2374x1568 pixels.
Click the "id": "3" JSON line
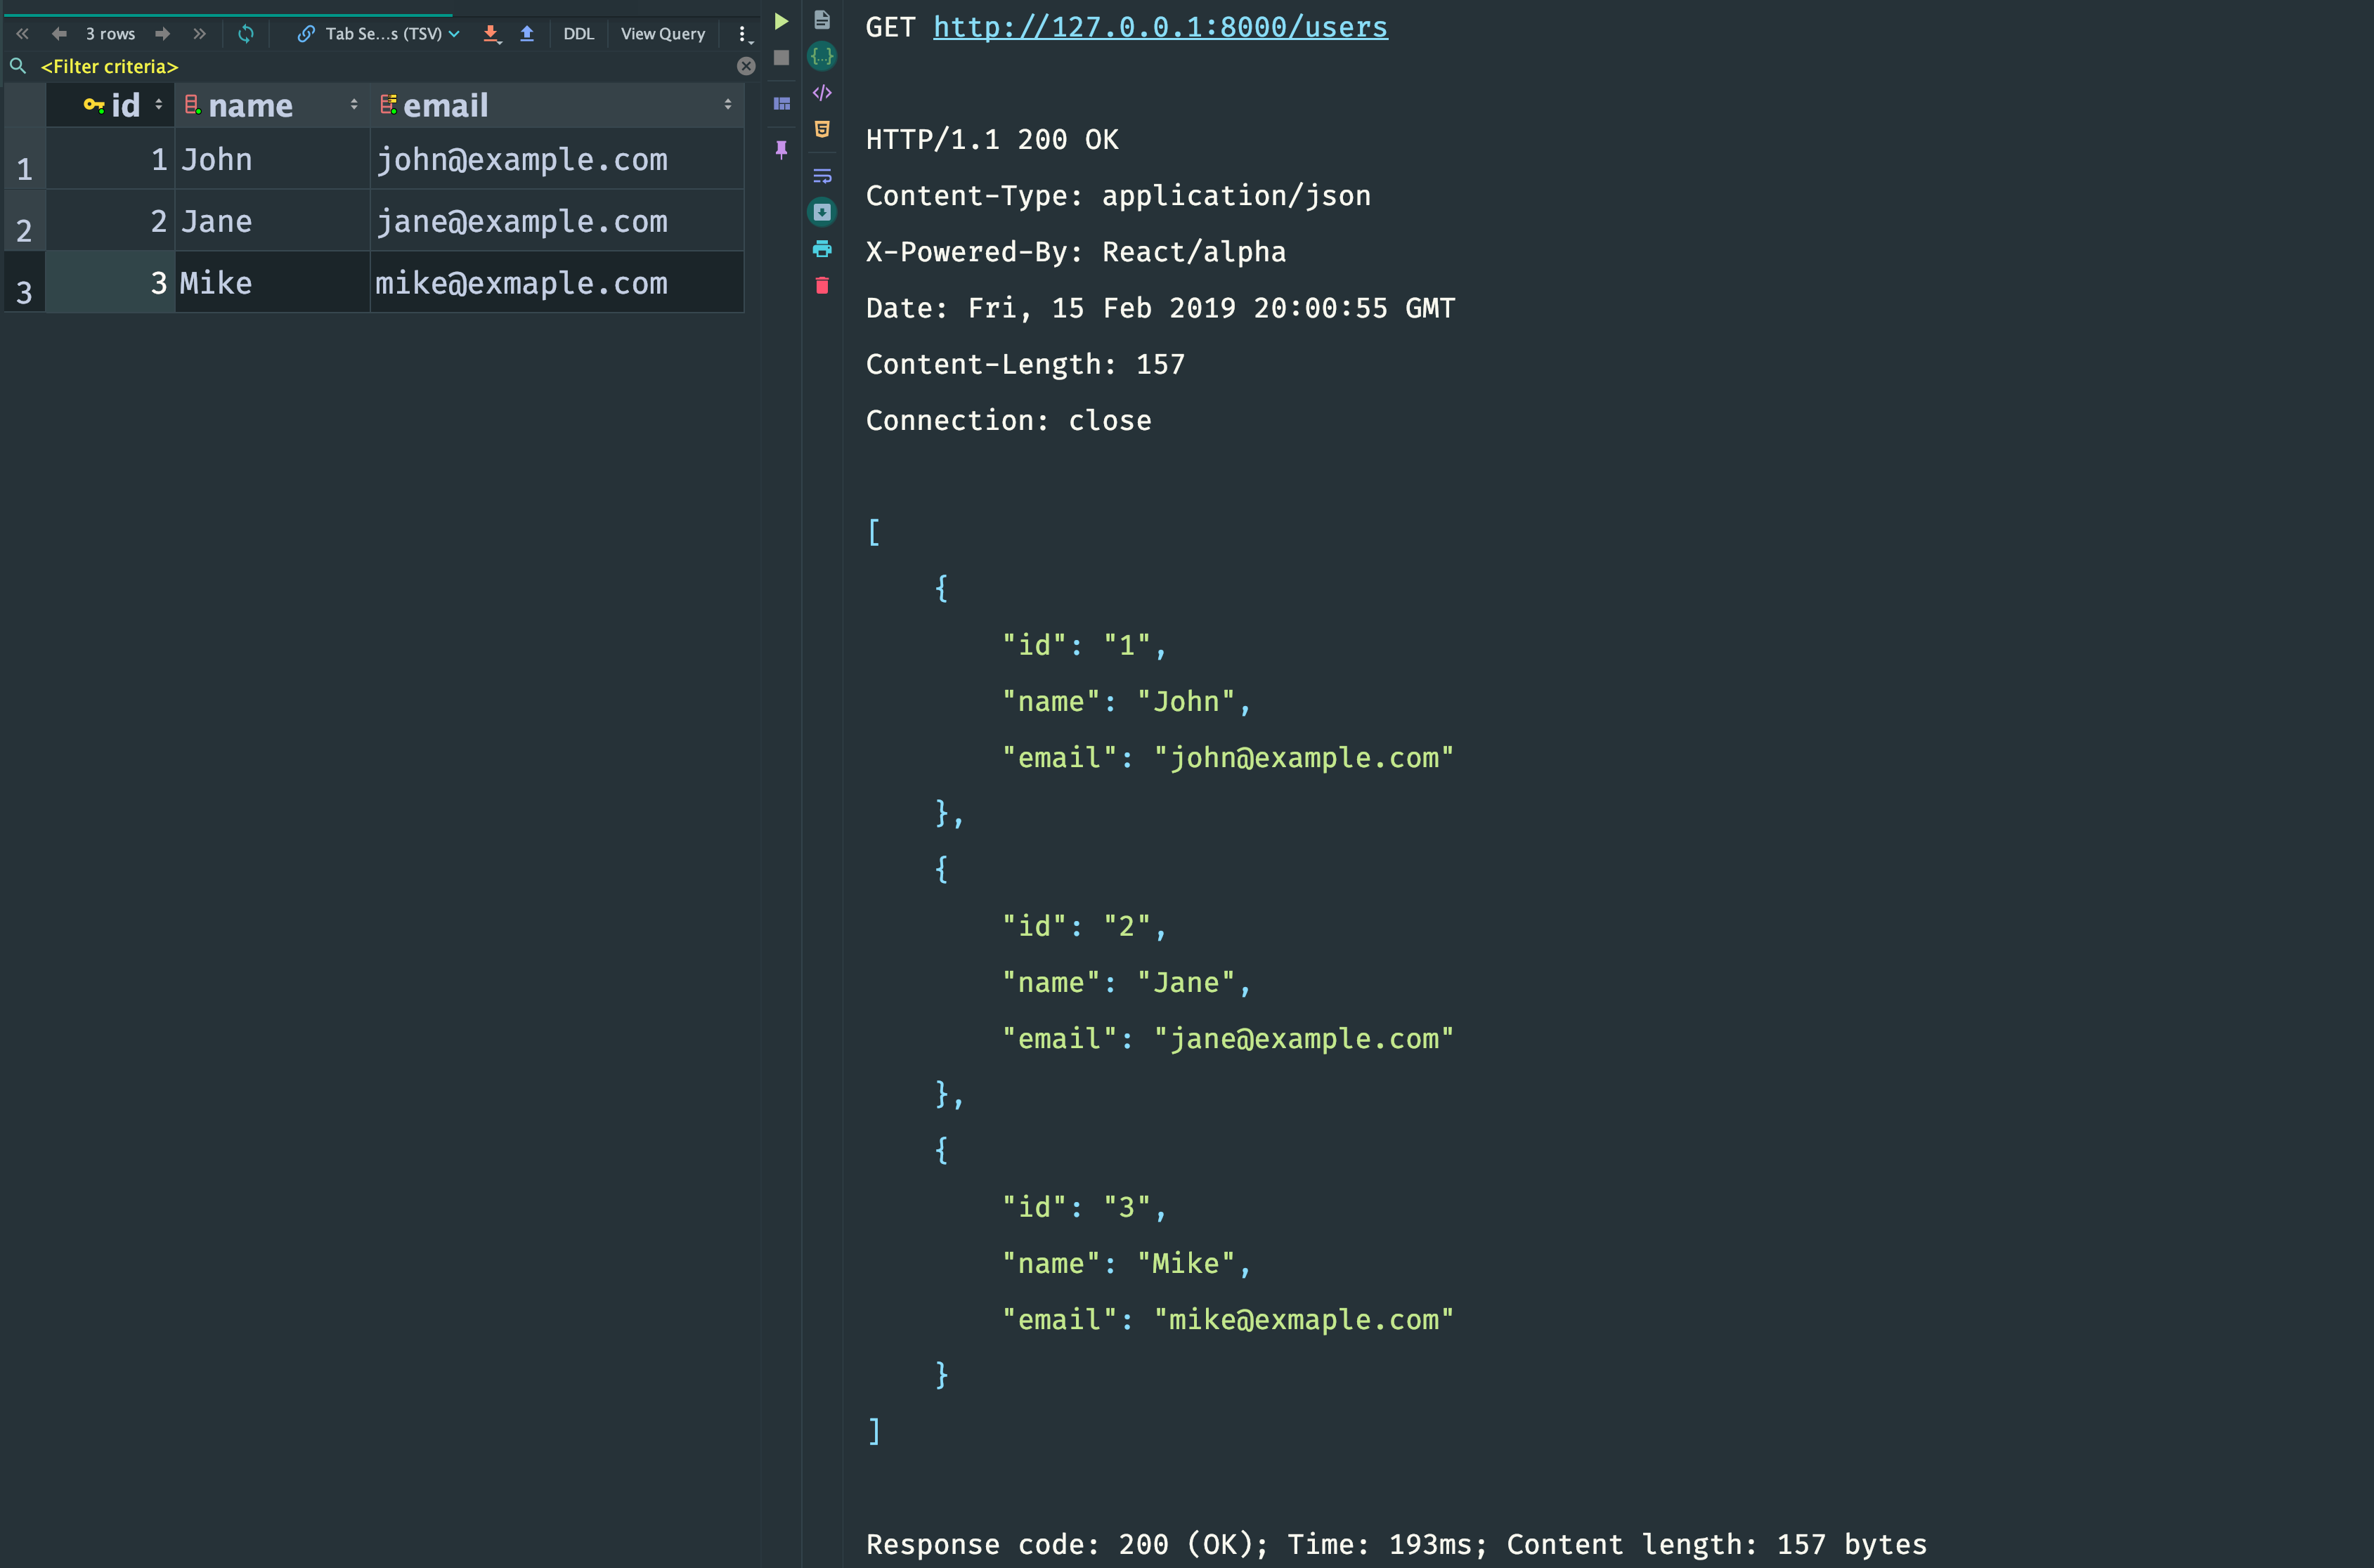pos(1086,1207)
